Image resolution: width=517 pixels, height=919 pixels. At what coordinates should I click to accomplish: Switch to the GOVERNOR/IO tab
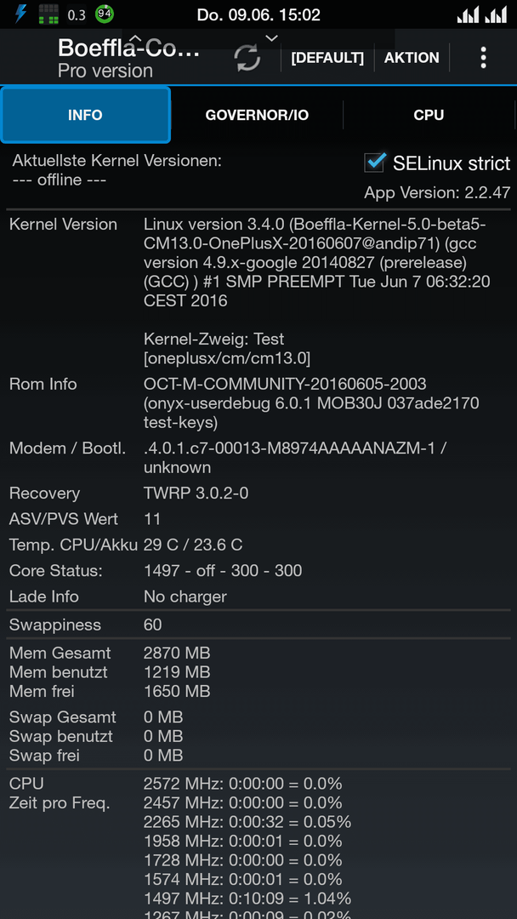[257, 115]
